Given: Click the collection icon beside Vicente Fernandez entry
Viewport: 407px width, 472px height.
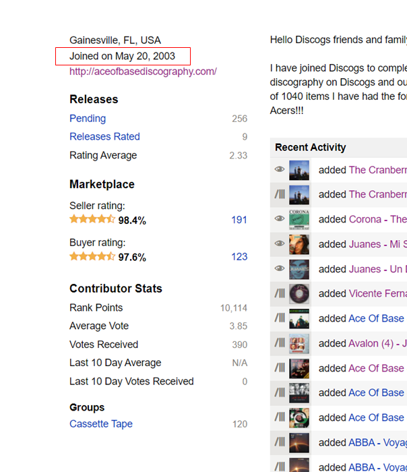Looking at the screenshot, I should pyautogui.click(x=280, y=293).
